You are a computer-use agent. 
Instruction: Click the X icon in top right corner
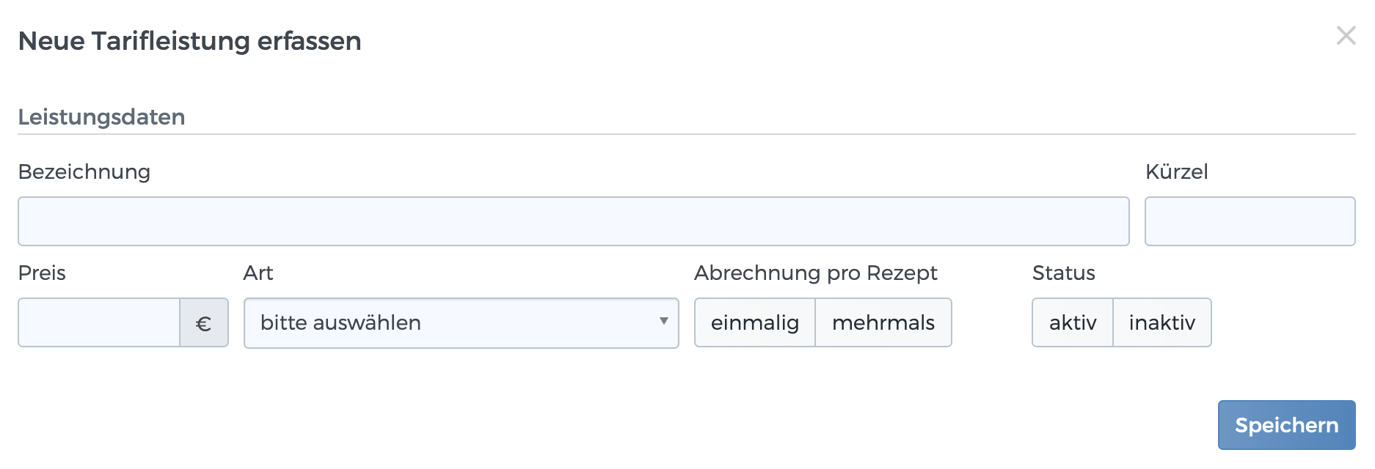click(x=1346, y=34)
